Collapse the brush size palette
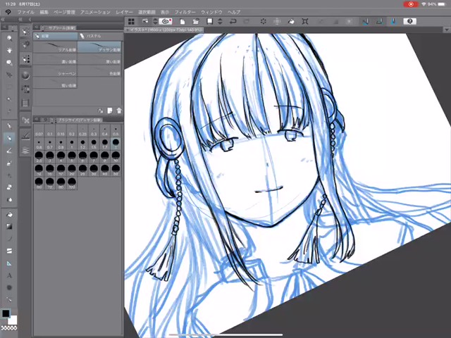The image size is (451, 338). (x=38, y=120)
